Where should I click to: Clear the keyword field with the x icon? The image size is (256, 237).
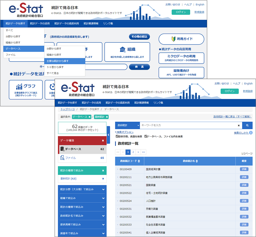point(239,126)
